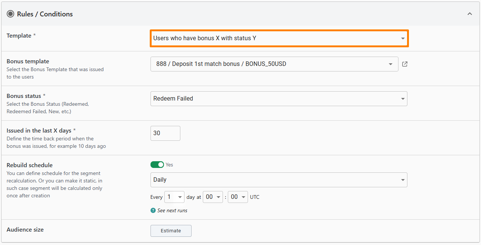481x245 pixels.
Task: Open bonus template external link icon
Action: point(405,64)
